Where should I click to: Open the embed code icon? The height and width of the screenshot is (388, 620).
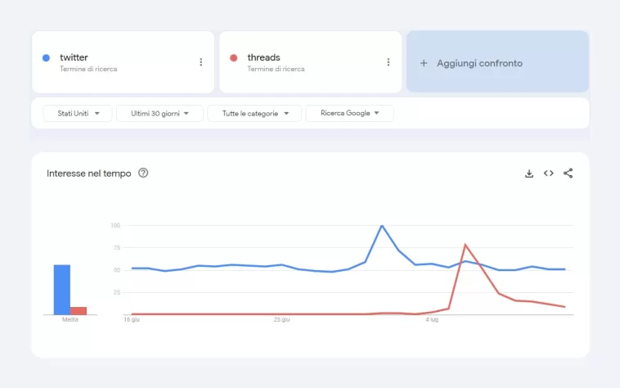click(x=549, y=174)
